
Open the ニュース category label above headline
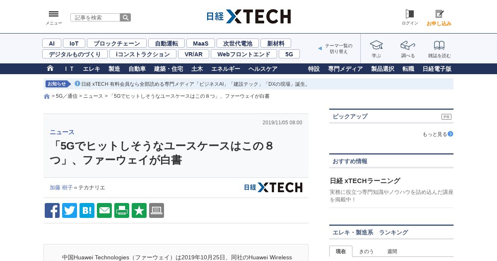pyautogui.click(x=62, y=132)
